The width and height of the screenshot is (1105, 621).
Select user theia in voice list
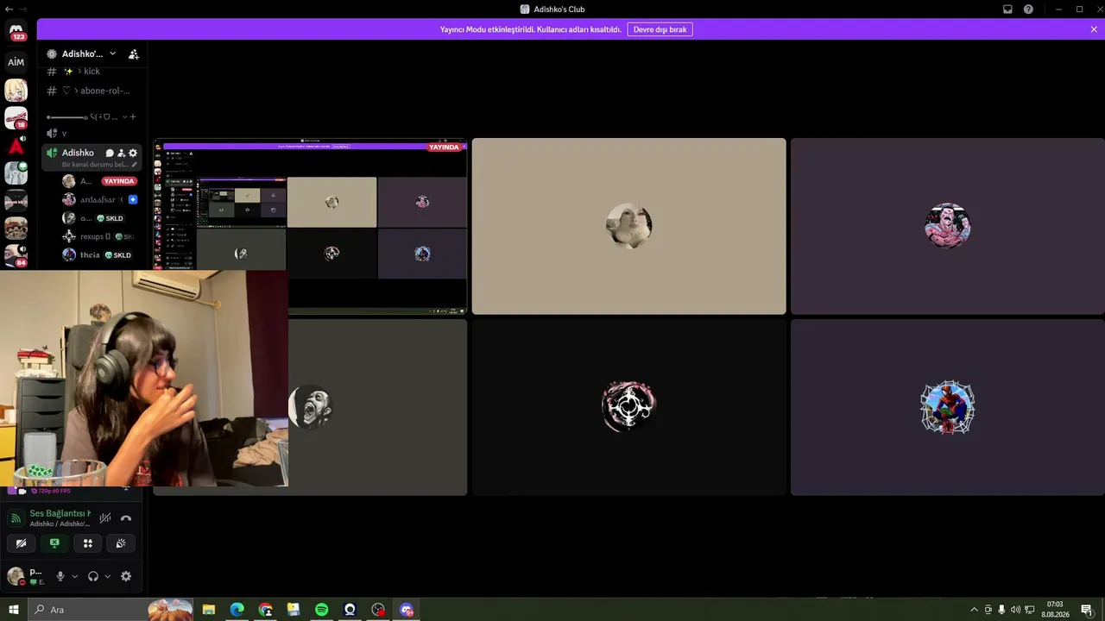pyautogui.click(x=97, y=255)
